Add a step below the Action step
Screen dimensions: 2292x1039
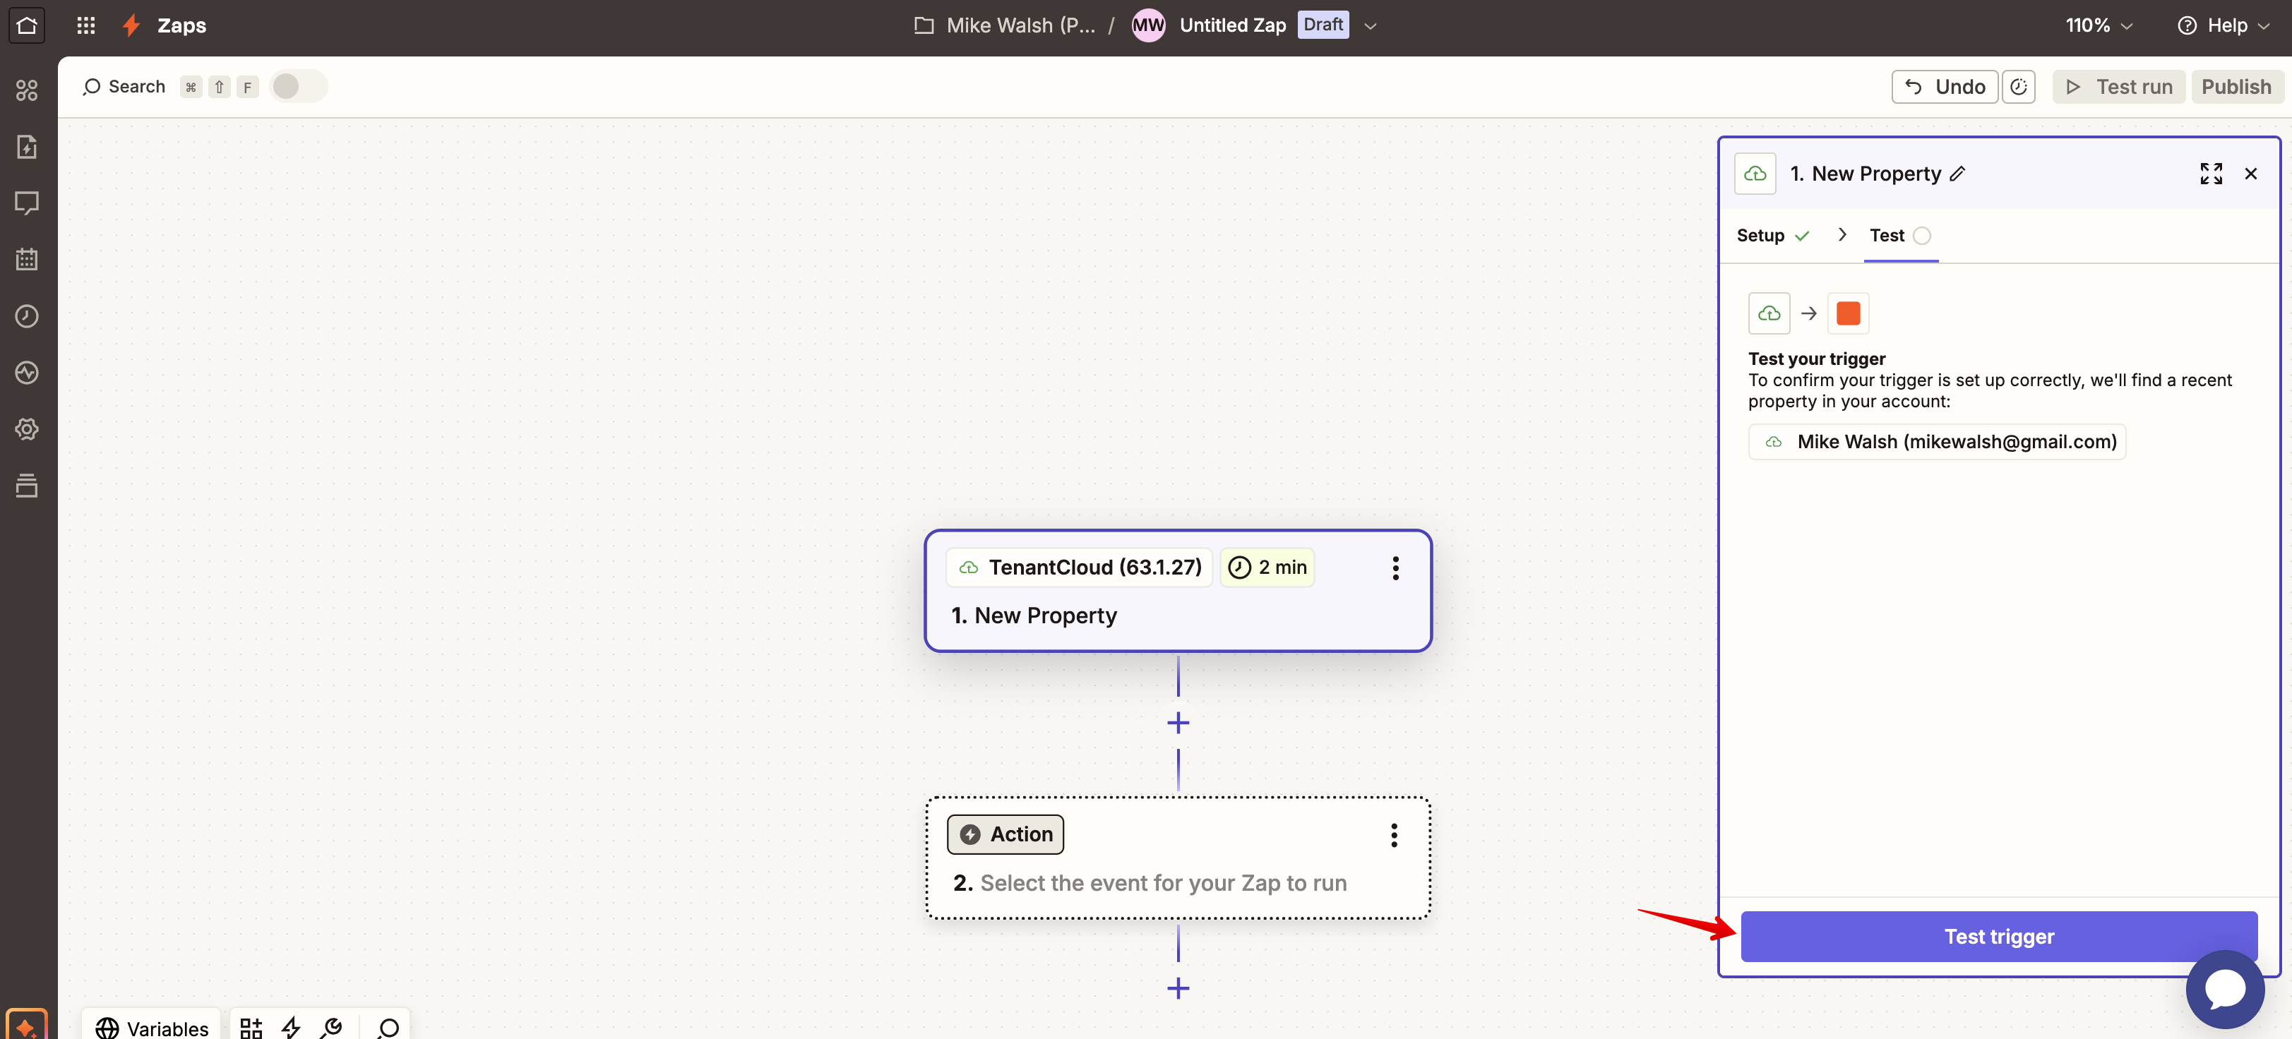(x=1178, y=987)
